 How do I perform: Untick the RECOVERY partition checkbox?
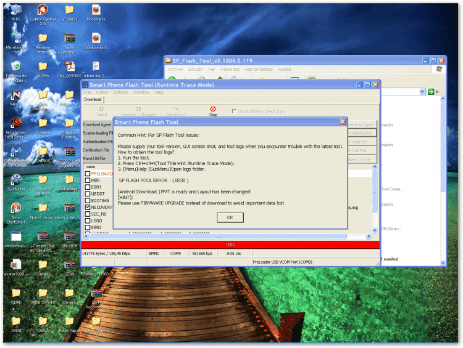[x=88, y=207]
